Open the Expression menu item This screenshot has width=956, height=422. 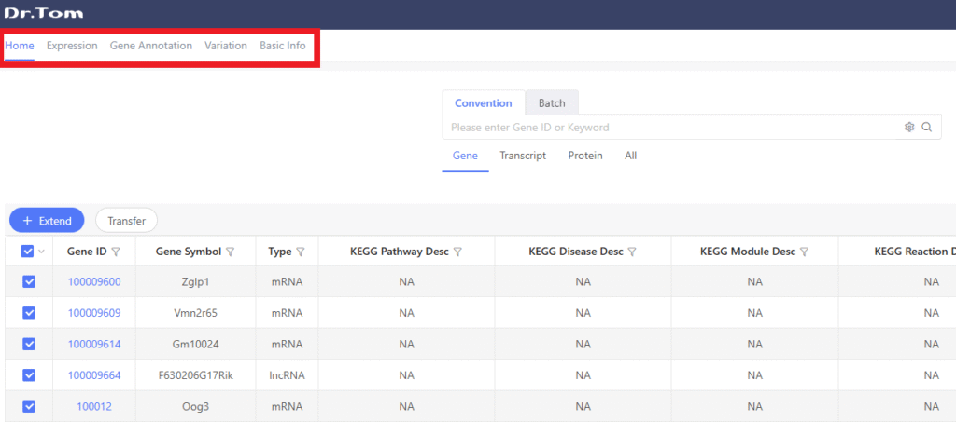[x=72, y=46]
